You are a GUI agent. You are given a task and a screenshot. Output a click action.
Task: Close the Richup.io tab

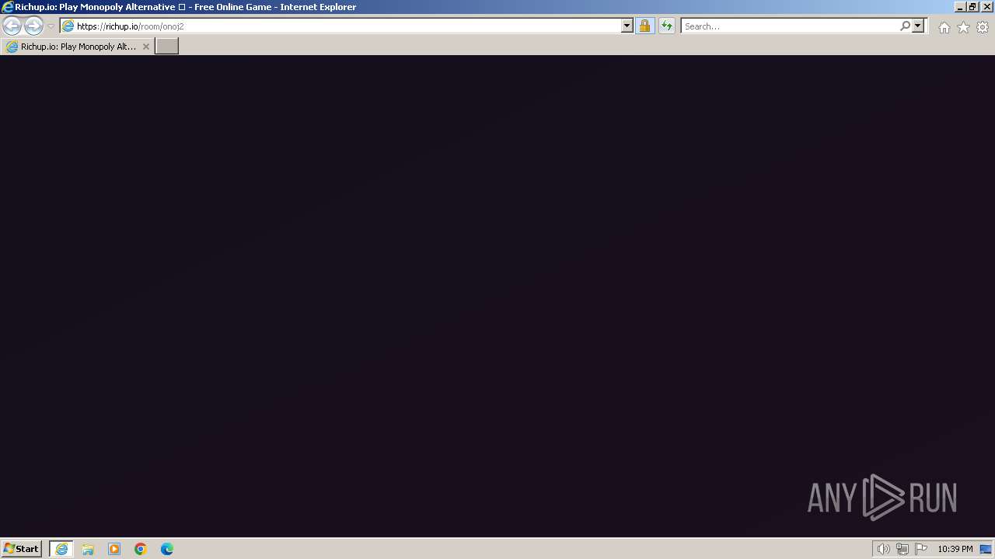click(145, 47)
